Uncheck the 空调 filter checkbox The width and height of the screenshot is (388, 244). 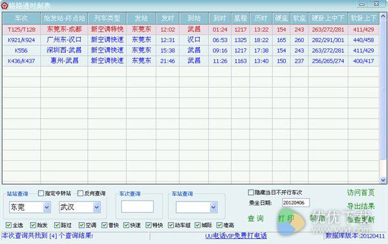(81, 225)
